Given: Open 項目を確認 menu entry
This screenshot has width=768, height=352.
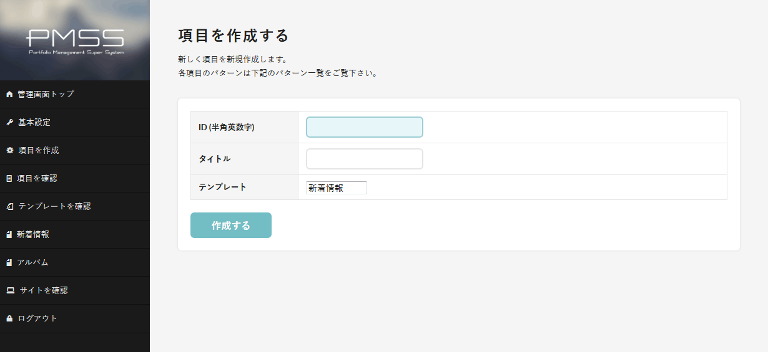Looking at the screenshot, I should (75, 178).
